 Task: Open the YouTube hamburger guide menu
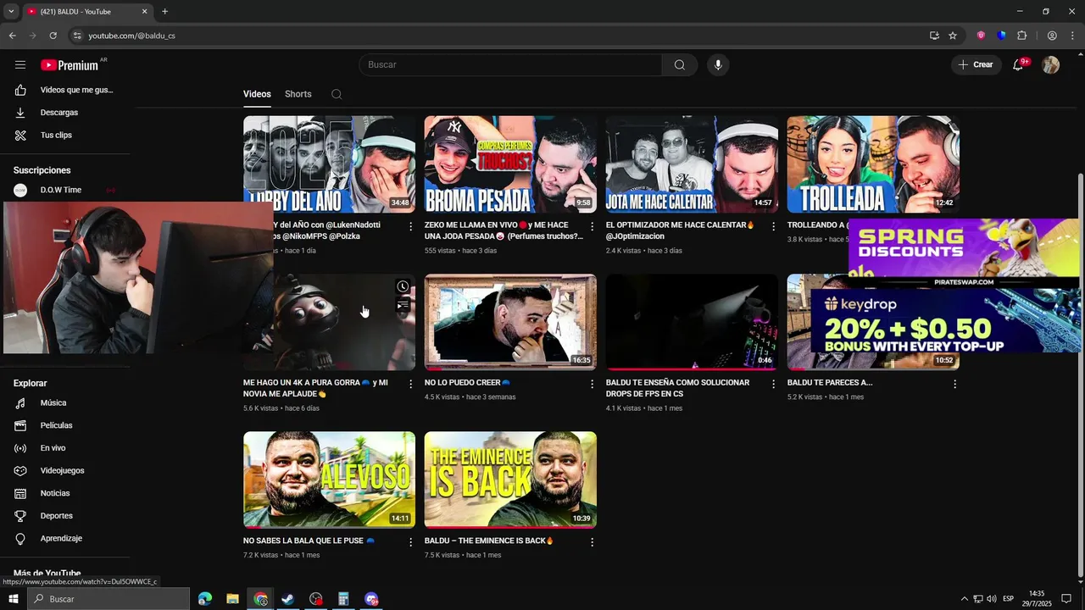pyautogui.click(x=20, y=65)
